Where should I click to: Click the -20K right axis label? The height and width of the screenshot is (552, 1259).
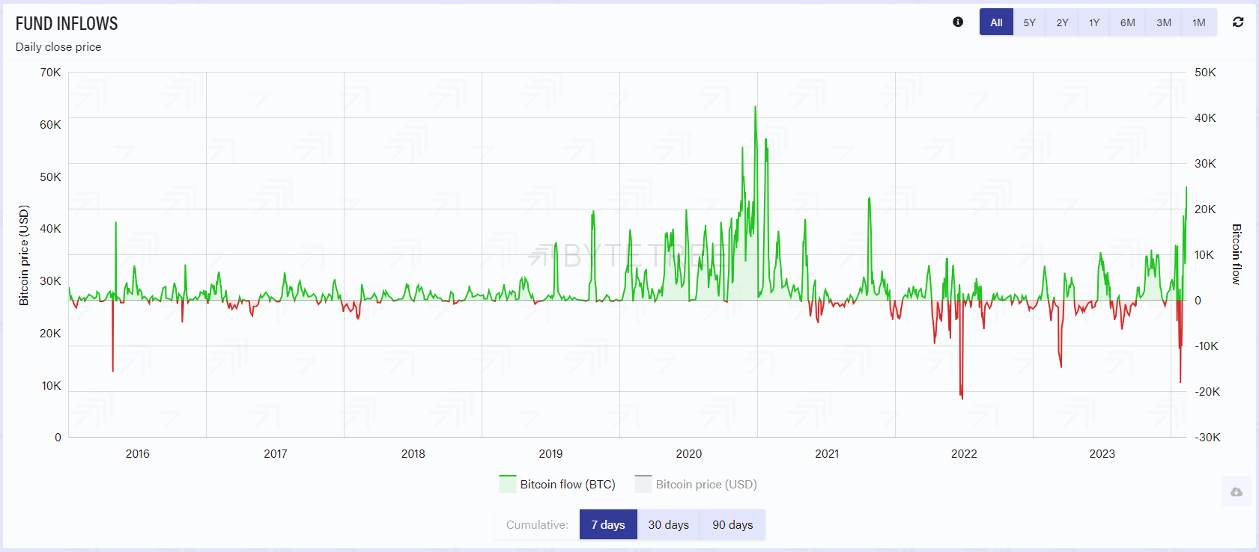point(1207,392)
